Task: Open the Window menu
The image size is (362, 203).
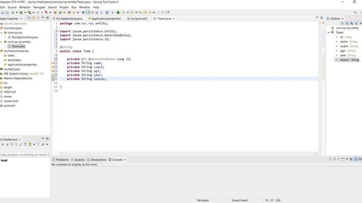Action: click(84, 7)
